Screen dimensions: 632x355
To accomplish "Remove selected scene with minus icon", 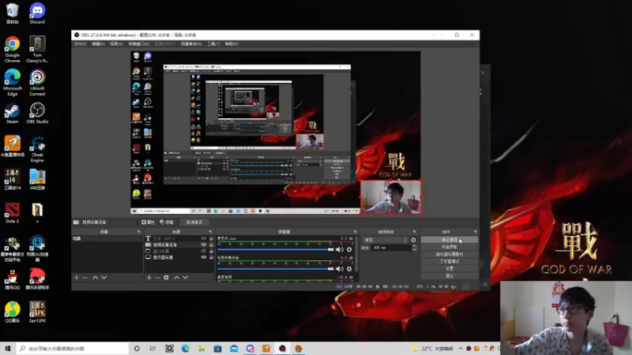I will pos(85,278).
